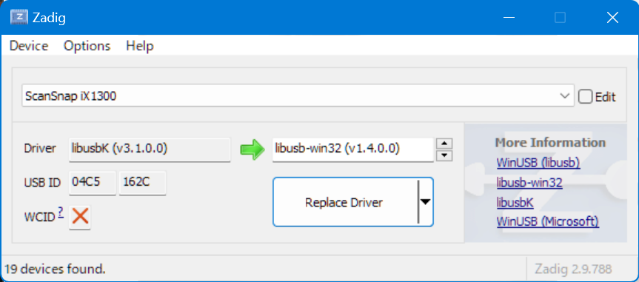Click the '19 devices found.' status text
639x282 pixels.
[x=55, y=269]
